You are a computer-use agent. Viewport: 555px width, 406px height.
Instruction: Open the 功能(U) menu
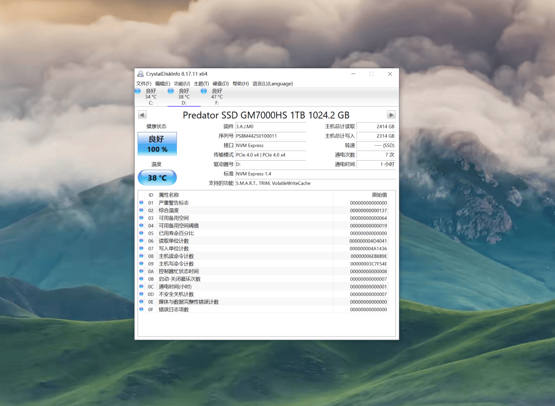tap(182, 83)
